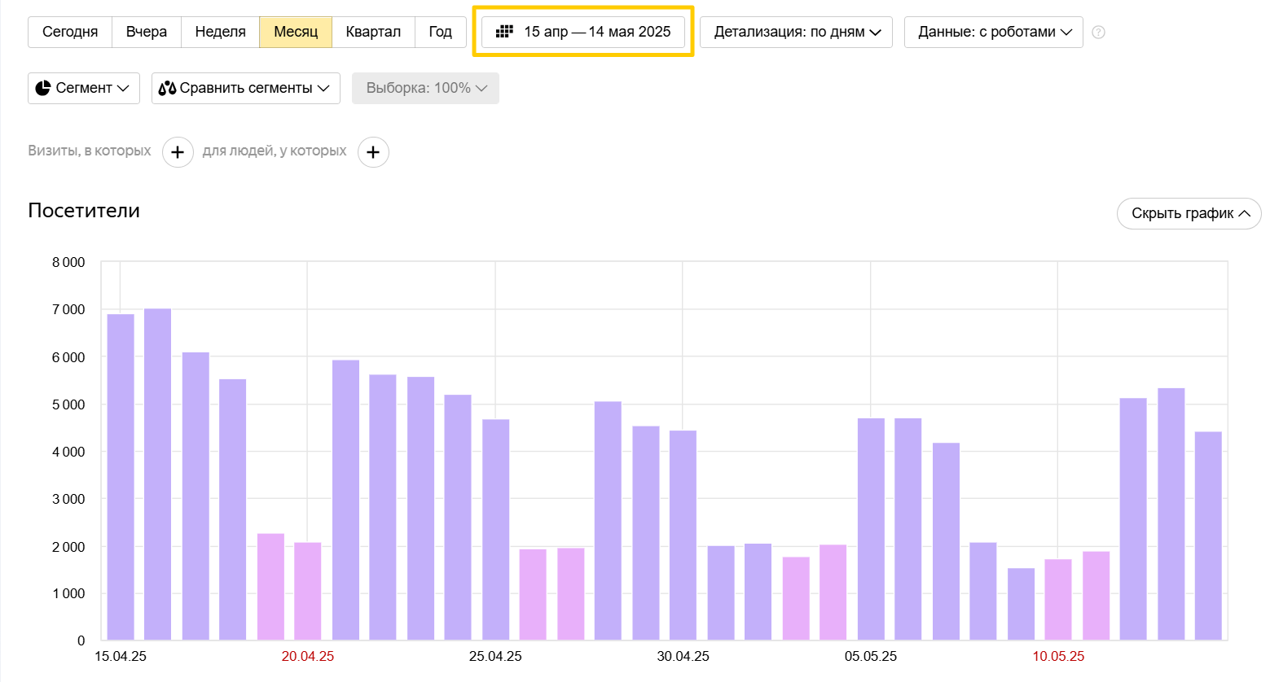Viewport: 1270px width, 682px height.
Task: Switch to the Вчера period
Action: click(147, 32)
